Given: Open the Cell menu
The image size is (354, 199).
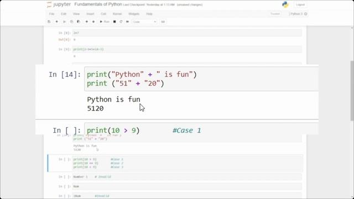Looking at the screenshot, I should [x=103, y=14].
